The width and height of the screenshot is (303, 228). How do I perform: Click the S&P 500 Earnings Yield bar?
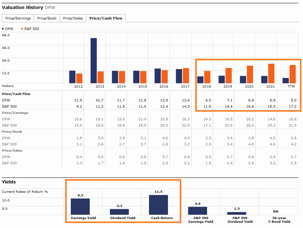(198, 211)
